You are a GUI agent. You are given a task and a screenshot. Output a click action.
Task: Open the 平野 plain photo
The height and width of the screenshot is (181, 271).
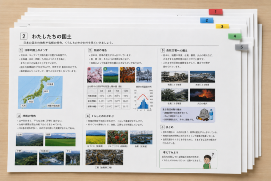(x=26, y=157)
